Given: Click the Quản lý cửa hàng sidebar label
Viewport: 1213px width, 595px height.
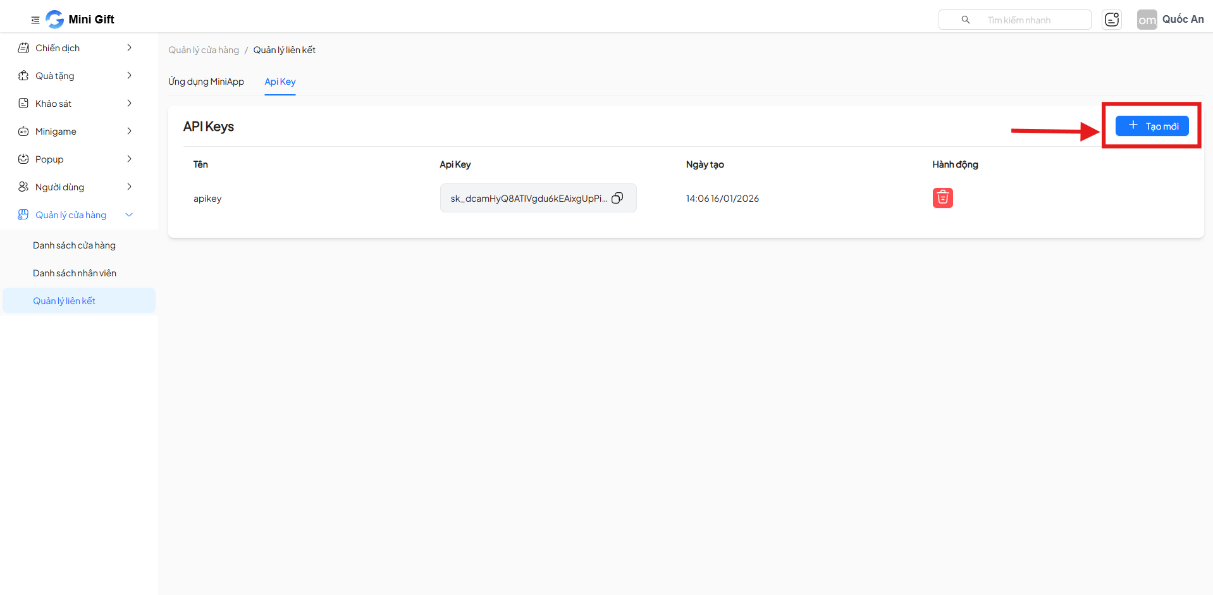Looking at the screenshot, I should (71, 215).
